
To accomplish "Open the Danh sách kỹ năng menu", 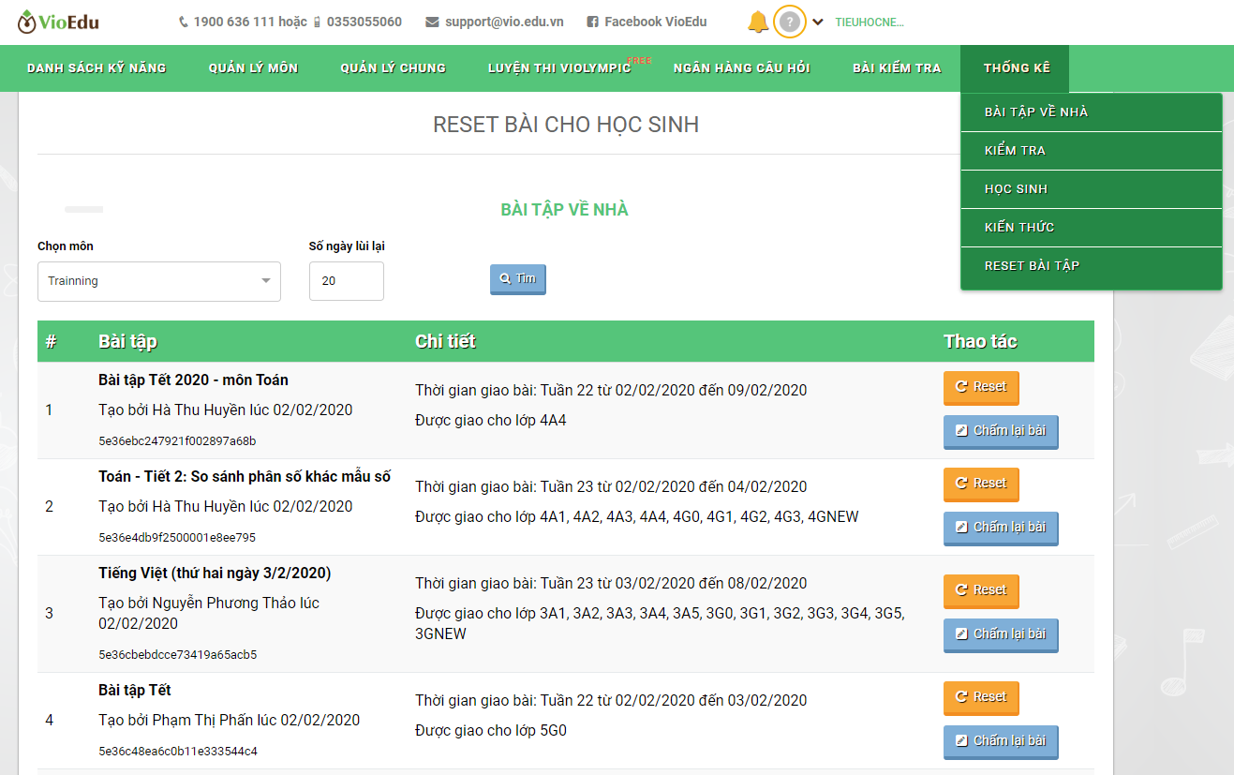I will tap(97, 67).
